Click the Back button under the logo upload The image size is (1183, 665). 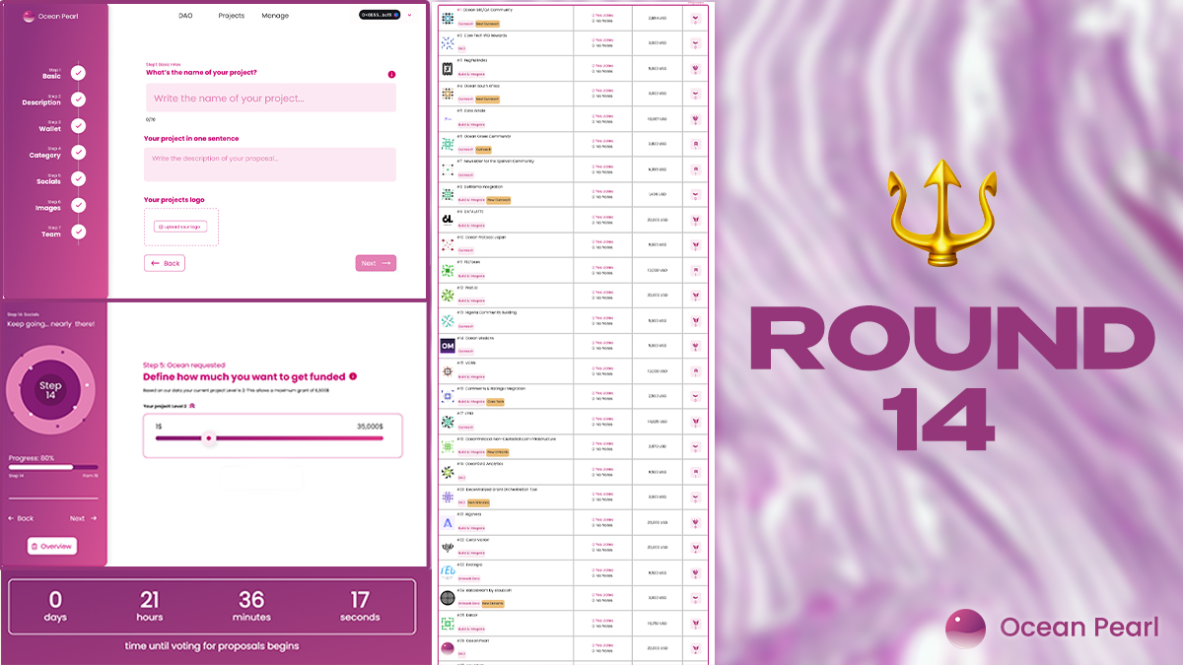[x=165, y=263]
